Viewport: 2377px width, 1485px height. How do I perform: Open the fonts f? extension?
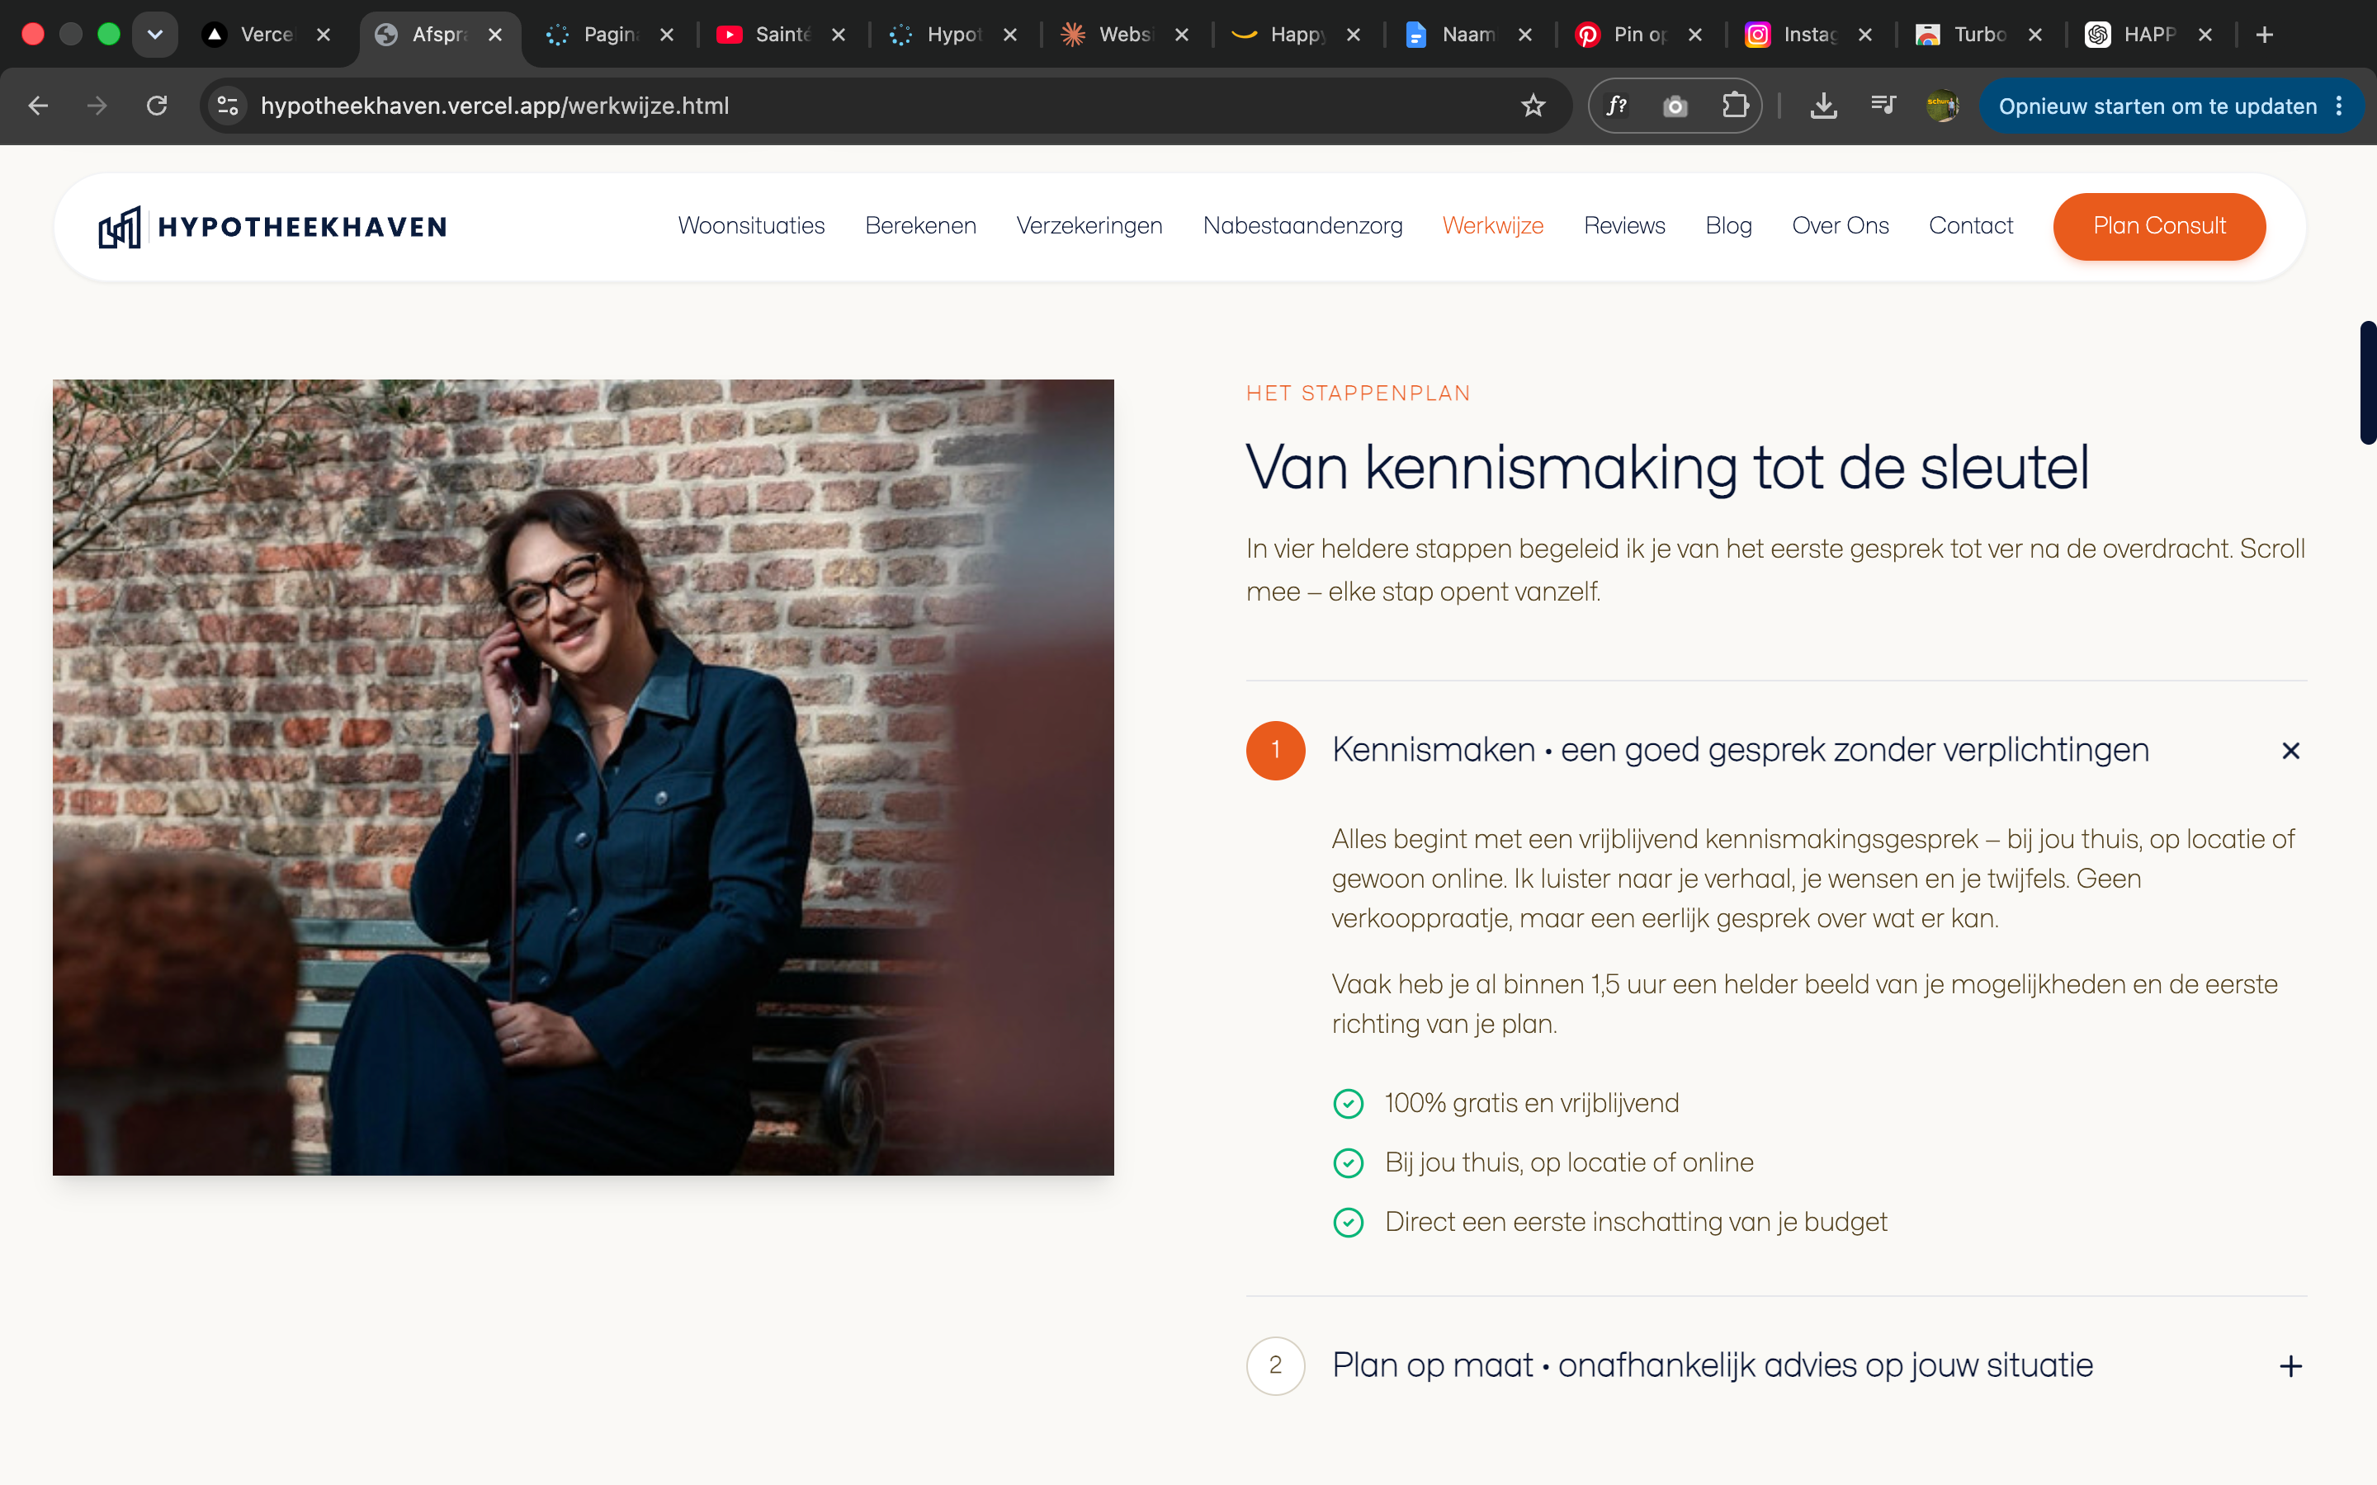[1617, 105]
